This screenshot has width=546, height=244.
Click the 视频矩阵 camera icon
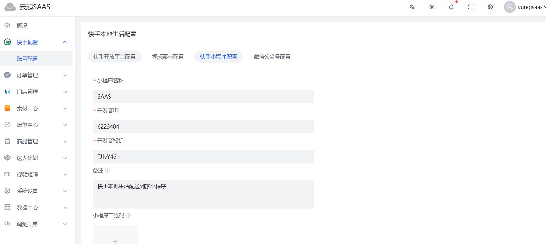(x=8, y=174)
